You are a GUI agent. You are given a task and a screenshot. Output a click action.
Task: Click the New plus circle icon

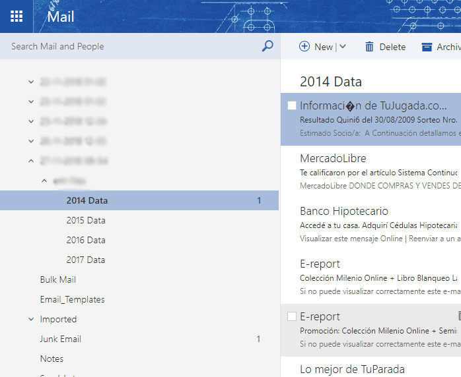point(304,46)
